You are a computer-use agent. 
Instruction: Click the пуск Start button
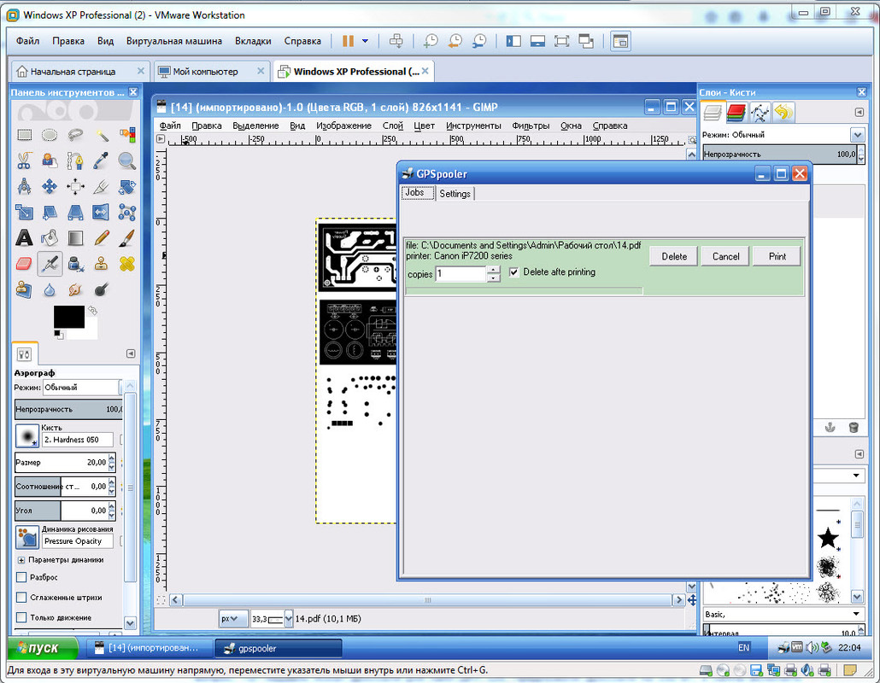point(43,648)
